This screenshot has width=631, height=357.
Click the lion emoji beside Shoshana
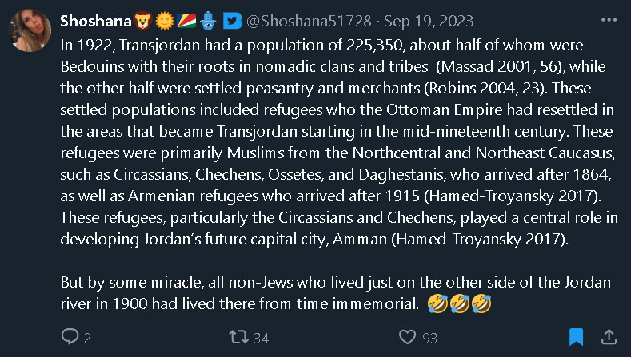[143, 20]
